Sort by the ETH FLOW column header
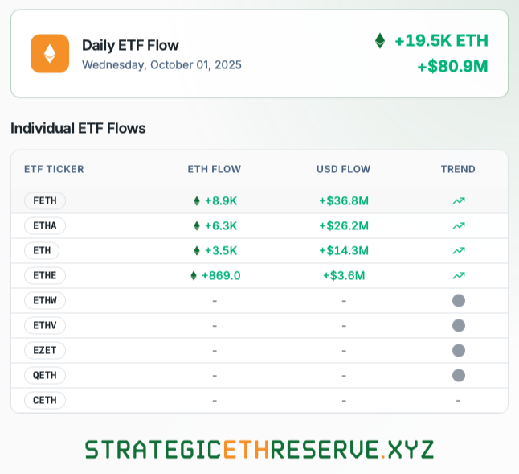Viewport: 519px width, 474px height. pos(215,169)
